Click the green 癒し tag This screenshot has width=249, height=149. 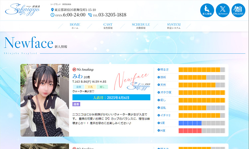pos(102,87)
